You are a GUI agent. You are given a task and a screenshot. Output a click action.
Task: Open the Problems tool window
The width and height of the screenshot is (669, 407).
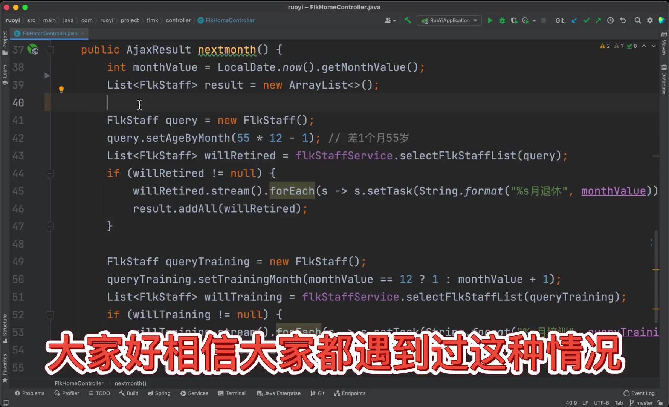tap(29, 393)
